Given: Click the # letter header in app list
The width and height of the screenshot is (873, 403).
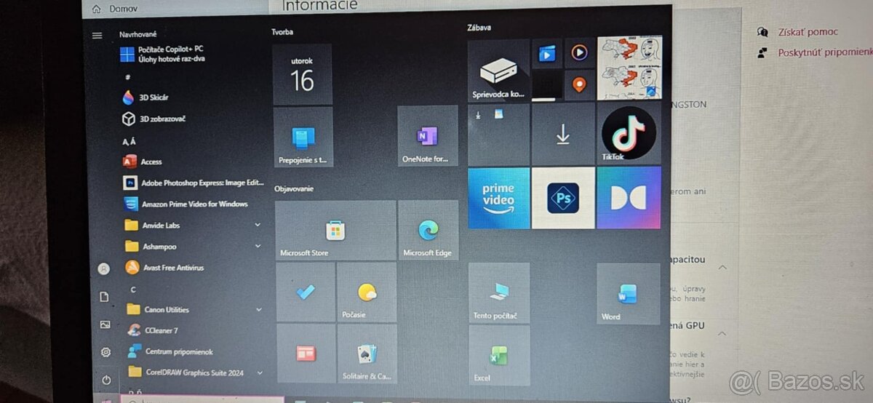Looking at the screenshot, I should click(x=127, y=76).
